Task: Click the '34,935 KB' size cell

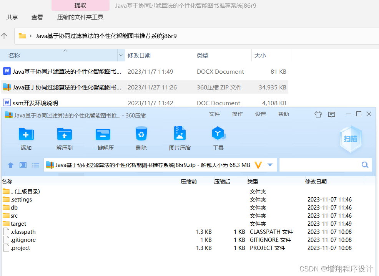Action: 273,87
